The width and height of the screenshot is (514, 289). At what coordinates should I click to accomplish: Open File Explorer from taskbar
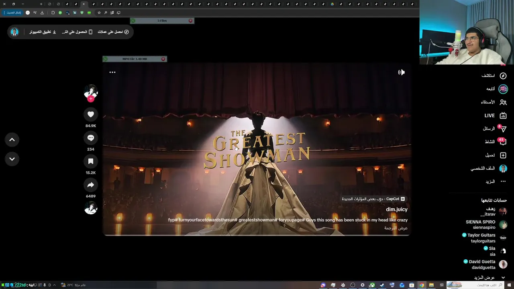pos(431,285)
